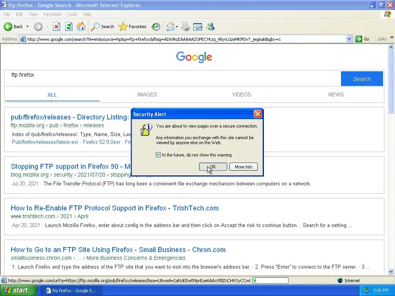Open the Favorites star in the toolbar
The image size is (395, 296).
[133, 27]
